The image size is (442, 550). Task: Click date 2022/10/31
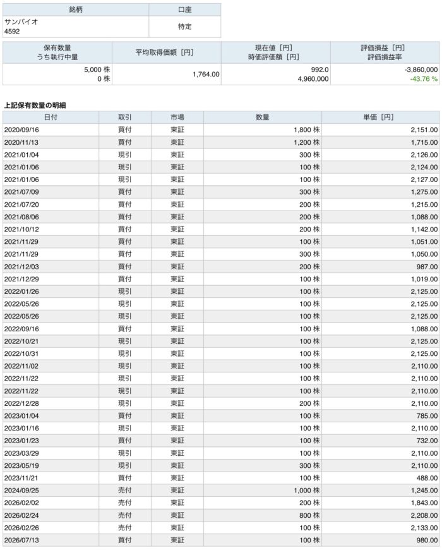(21, 353)
